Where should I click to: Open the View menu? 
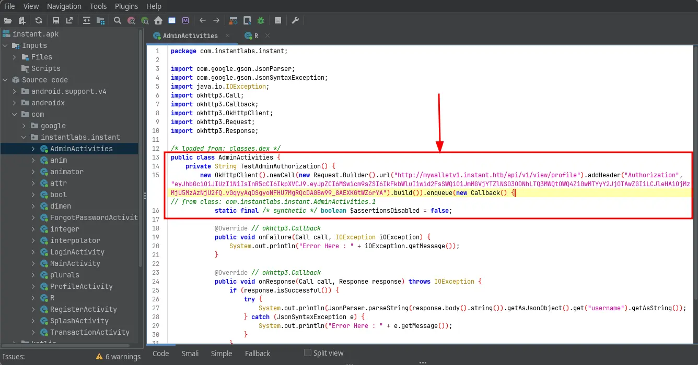coord(31,6)
